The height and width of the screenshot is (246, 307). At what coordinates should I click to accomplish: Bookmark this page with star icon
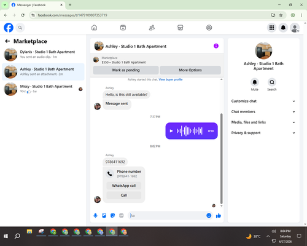click(x=281, y=15)
